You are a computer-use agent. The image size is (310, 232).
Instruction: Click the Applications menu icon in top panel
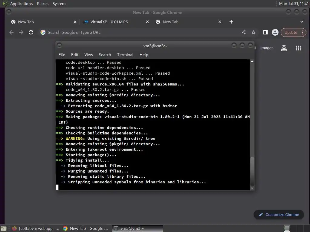click(x=5, y=4)
